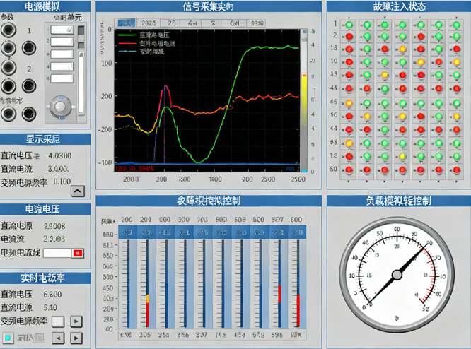Viewport: 471px width, 349px height.
Task: Click the cyan square icon at bottom-left
Action: [7, 338]
